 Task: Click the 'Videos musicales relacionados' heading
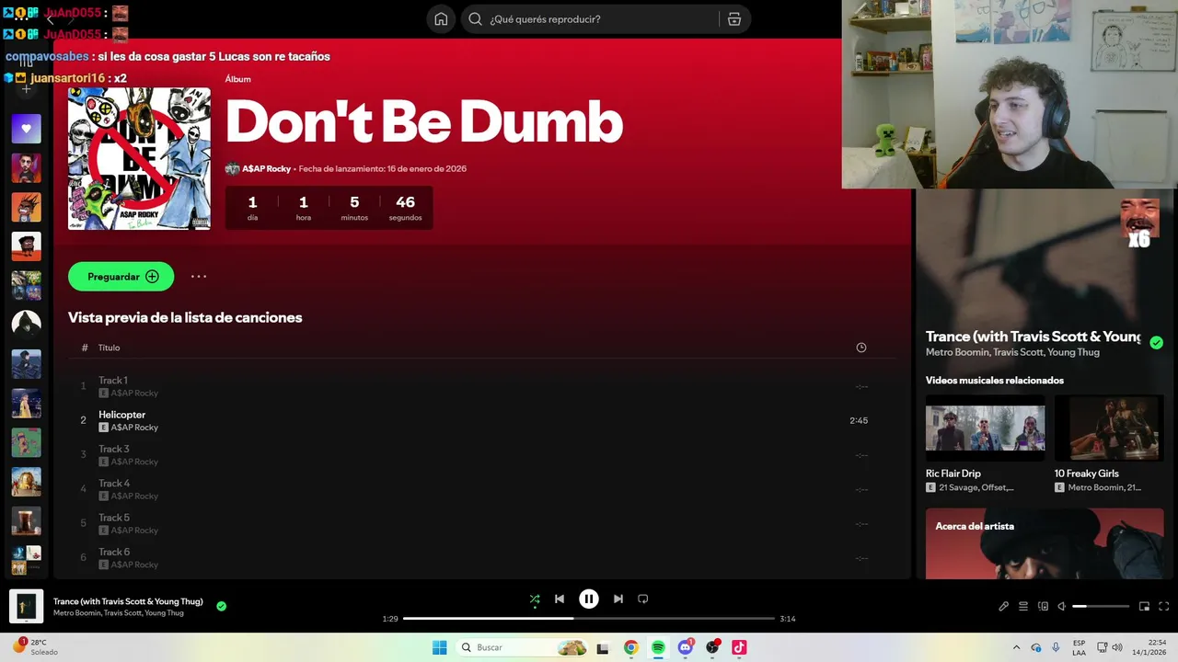[995, 380]
